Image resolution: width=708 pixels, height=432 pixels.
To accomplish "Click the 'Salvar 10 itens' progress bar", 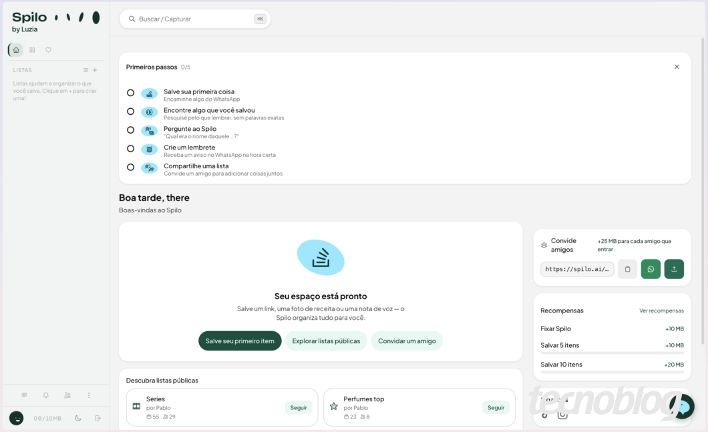I will (612, 372).
